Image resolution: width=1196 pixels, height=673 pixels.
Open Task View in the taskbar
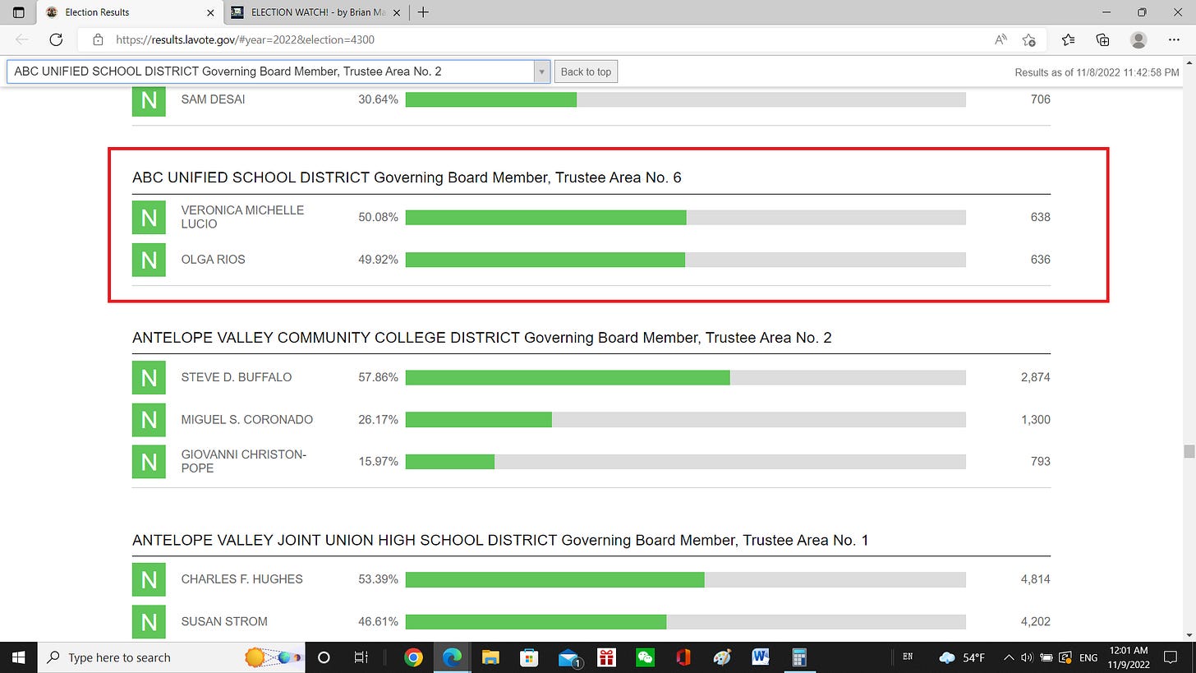[361, 657]
